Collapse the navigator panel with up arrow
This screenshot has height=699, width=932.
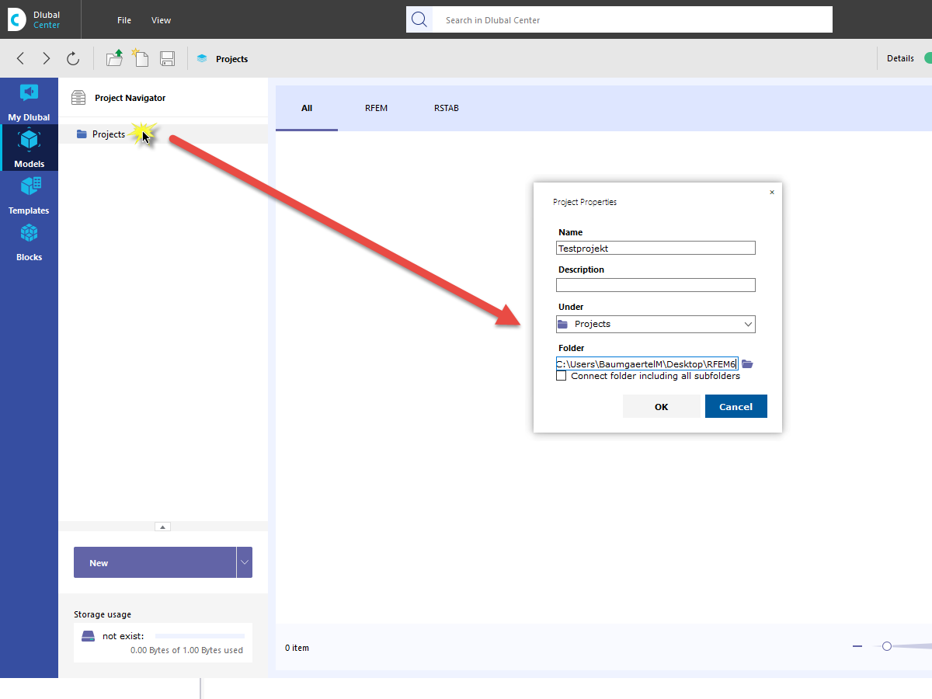click(x=162, y=527)
